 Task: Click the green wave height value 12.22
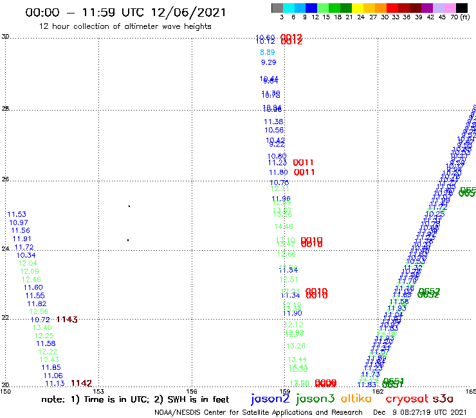[48, 352]
